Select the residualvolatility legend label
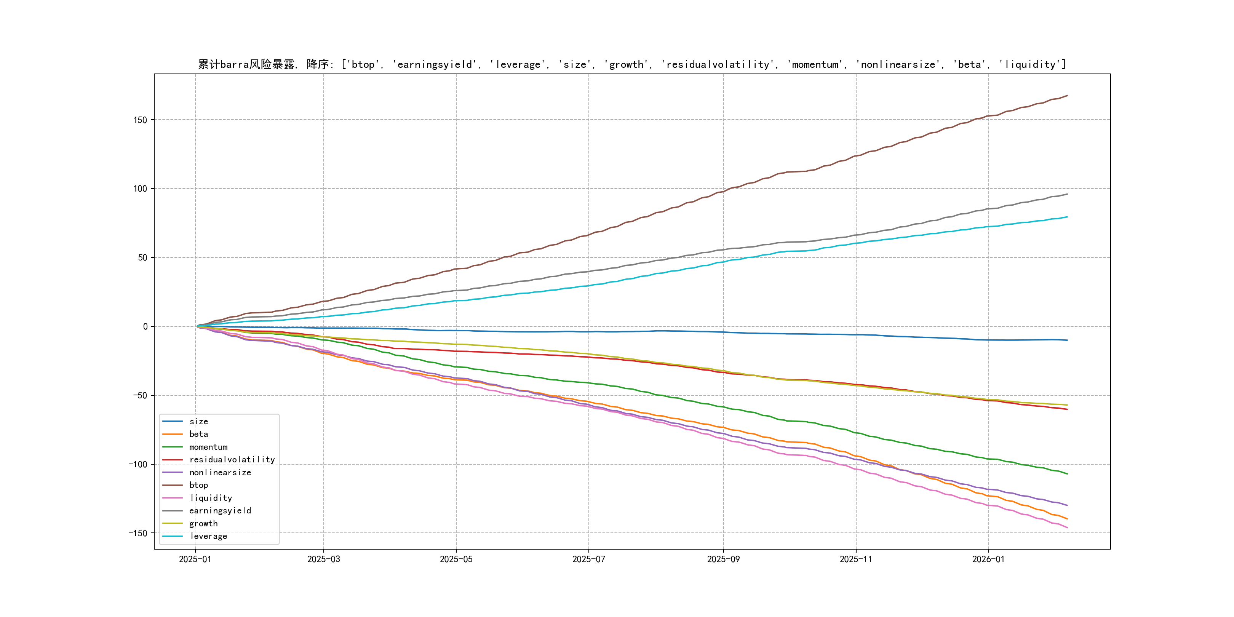 pos(232,460)
